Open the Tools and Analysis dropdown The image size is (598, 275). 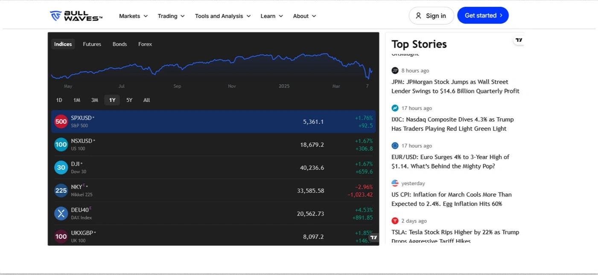pyautogui.click(x=223, y=16)
